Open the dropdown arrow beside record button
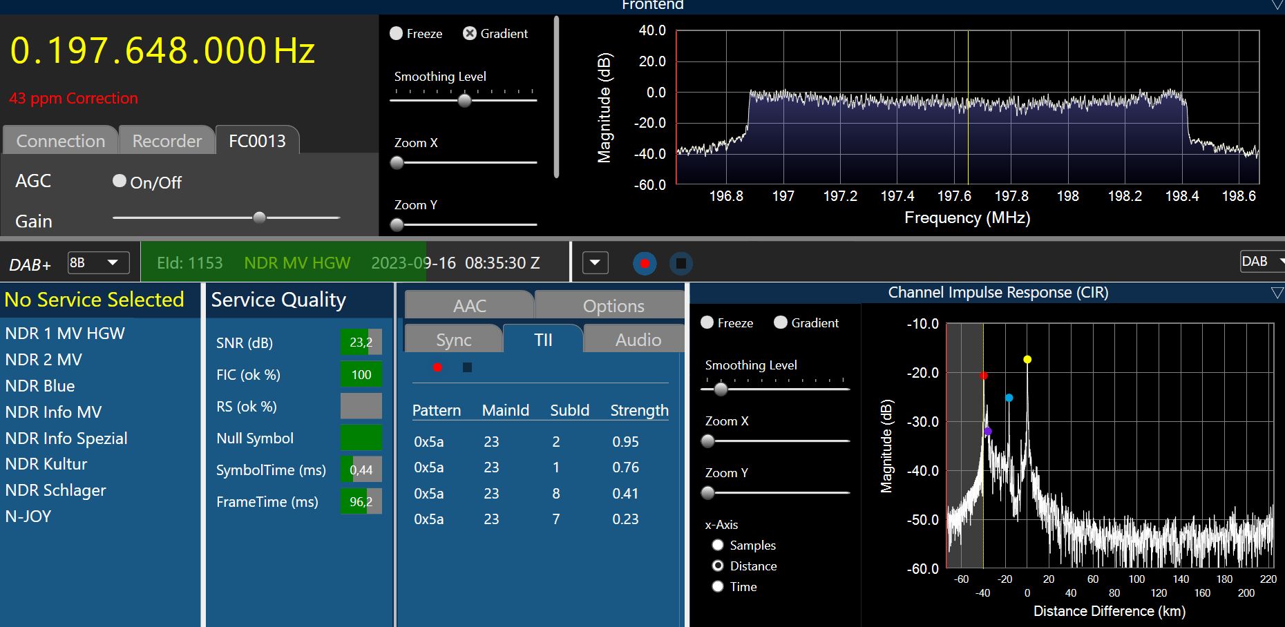This screenshot has width=1285, height=627. tap(595, 263)
